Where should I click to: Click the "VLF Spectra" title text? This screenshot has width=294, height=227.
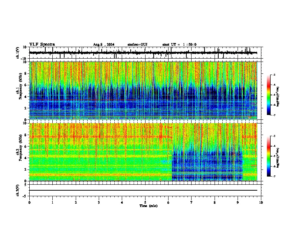pos(42,45)
